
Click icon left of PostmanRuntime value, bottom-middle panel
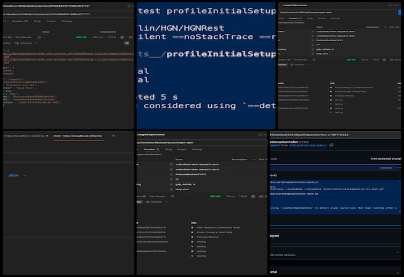point(171,175)
